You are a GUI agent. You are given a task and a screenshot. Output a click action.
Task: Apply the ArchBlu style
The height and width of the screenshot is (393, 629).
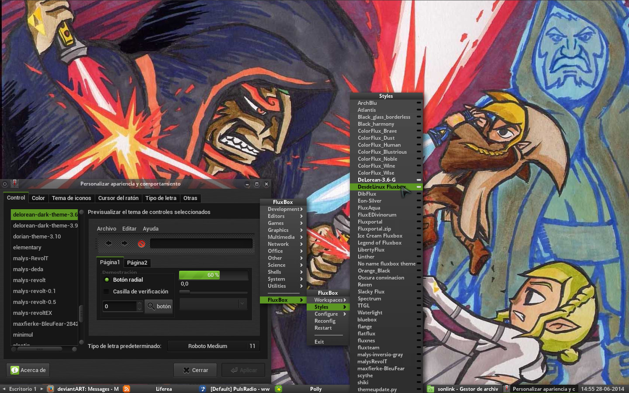[x=386, y=103]
